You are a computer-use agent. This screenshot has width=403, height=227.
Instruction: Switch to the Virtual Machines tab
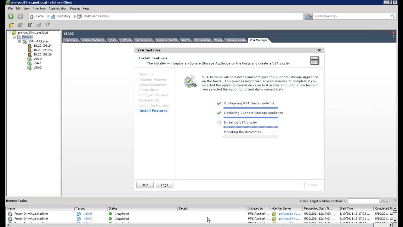click(x=93, y=40)
